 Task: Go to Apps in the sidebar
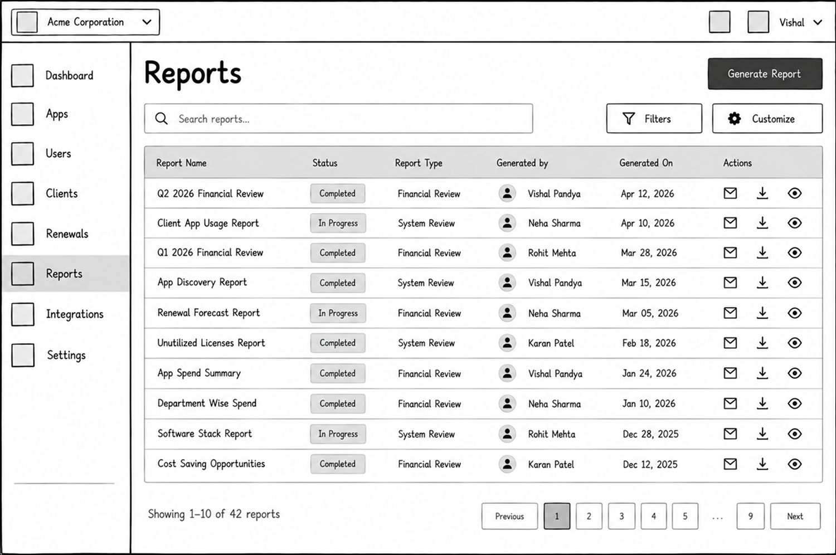(x=66, y=114)
